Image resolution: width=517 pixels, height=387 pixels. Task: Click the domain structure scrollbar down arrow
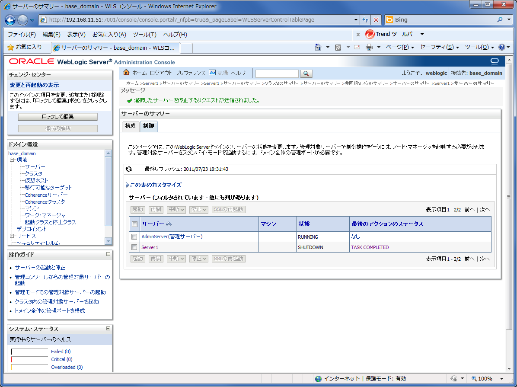108,241
